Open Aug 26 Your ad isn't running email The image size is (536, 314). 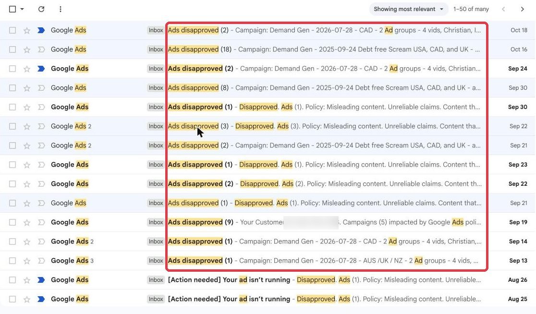point(324,280)
